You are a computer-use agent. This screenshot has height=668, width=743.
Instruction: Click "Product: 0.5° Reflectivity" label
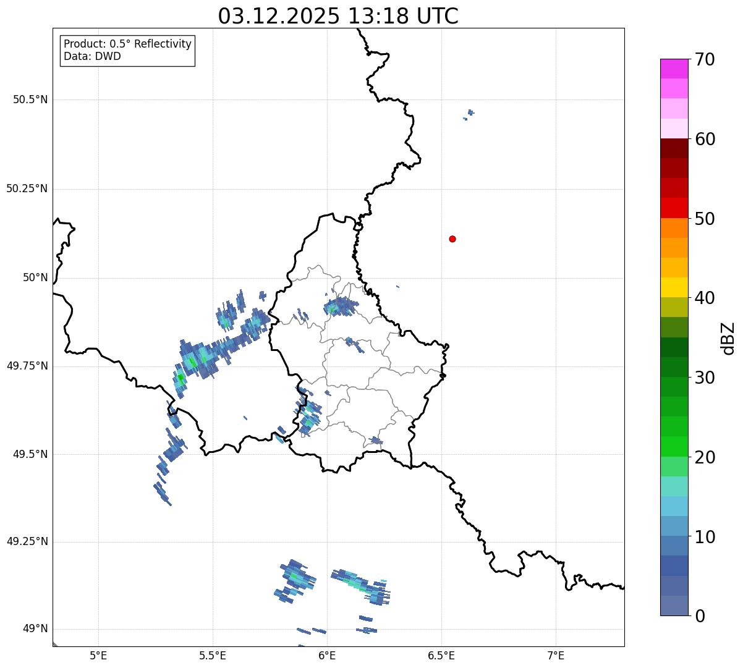pos(128,44)
